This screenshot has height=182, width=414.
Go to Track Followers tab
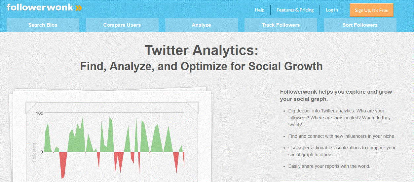[x=281, y=25]
